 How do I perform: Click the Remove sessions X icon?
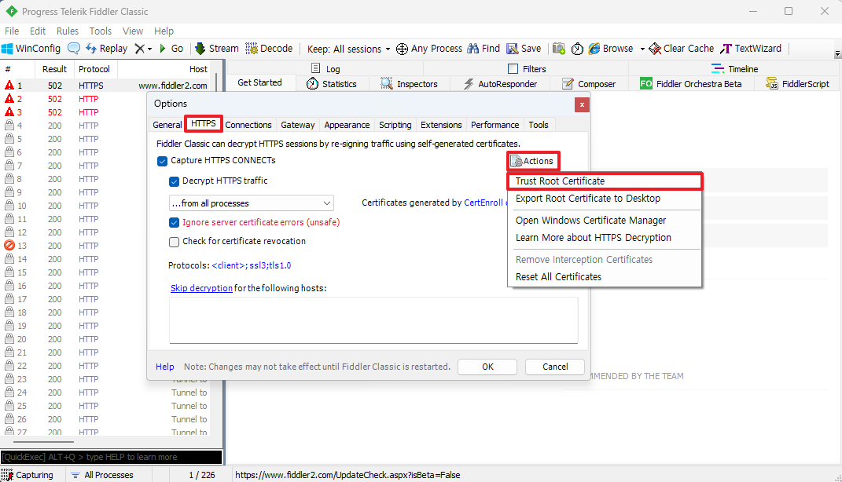pos(140,49)
